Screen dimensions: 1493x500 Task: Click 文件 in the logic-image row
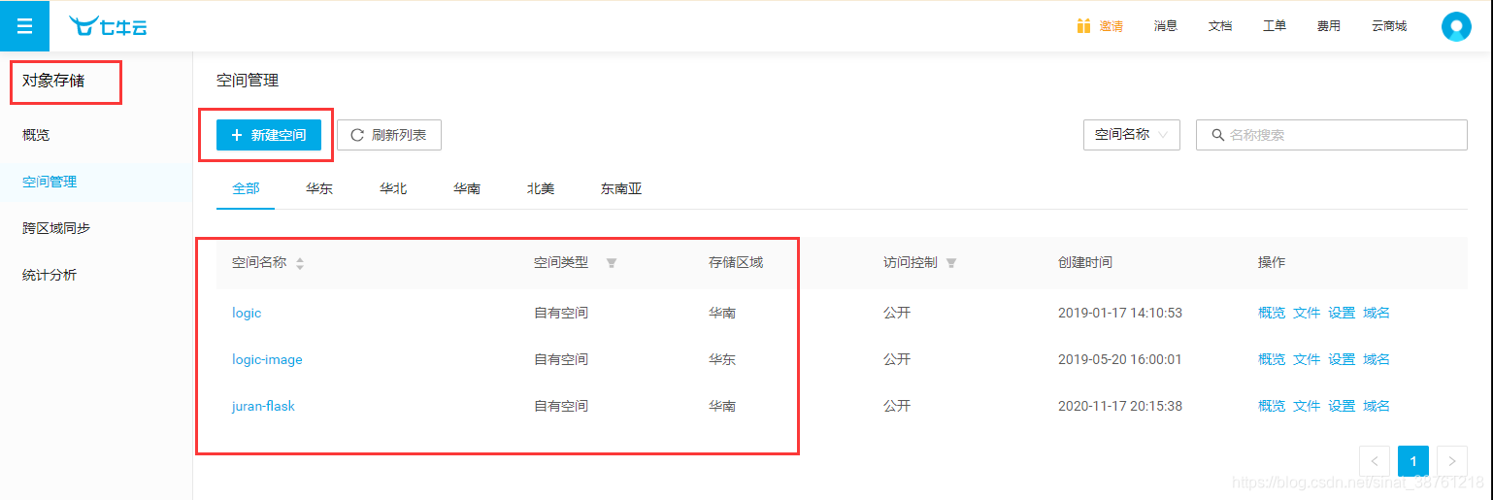tap(1307, 359)
